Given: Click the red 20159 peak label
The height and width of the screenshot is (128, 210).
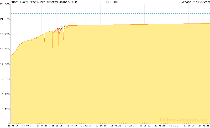Looking at the screenshot, I should click(63, 26).
